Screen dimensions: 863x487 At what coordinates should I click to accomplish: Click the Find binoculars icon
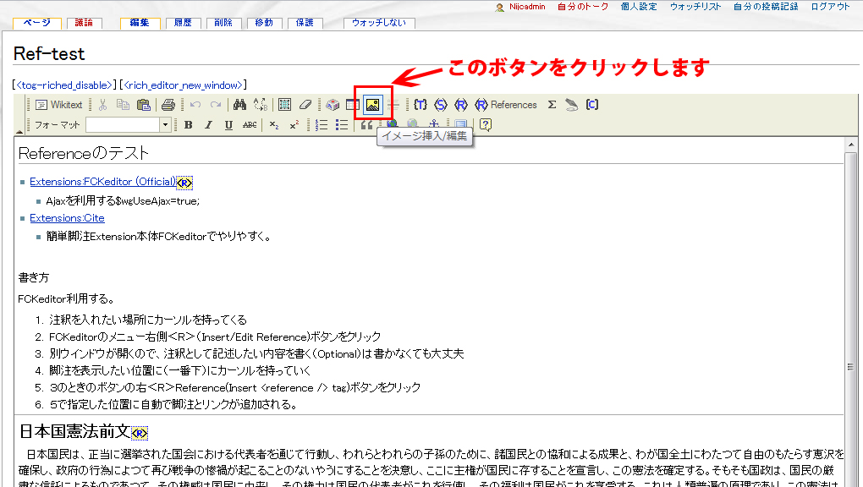click(x=239, y=105)
